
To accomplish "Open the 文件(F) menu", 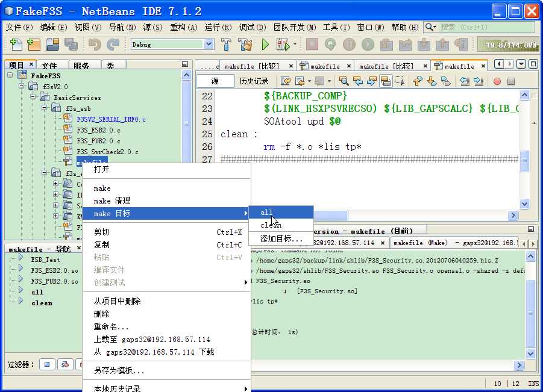I will (x=19, y=27).
